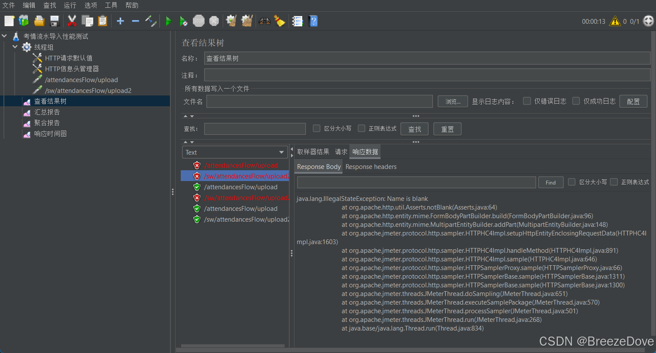Save the test plan
The height and width of the screenshot is (353, 656).
point(54,21)
